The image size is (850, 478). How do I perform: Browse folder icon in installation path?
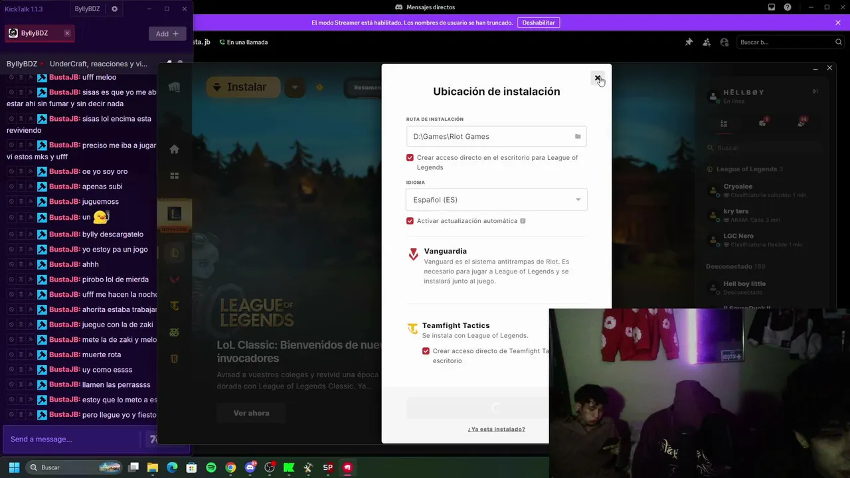[x=578, y=137]
